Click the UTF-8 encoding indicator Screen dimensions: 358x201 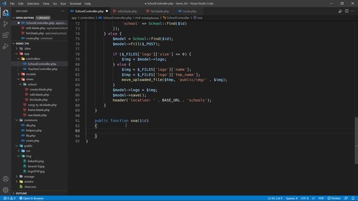coord(304,198)
